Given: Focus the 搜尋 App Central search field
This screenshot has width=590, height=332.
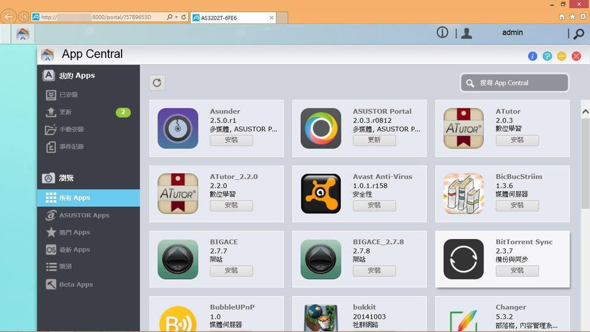Looking at the screenshot, I should coord(515,83).
